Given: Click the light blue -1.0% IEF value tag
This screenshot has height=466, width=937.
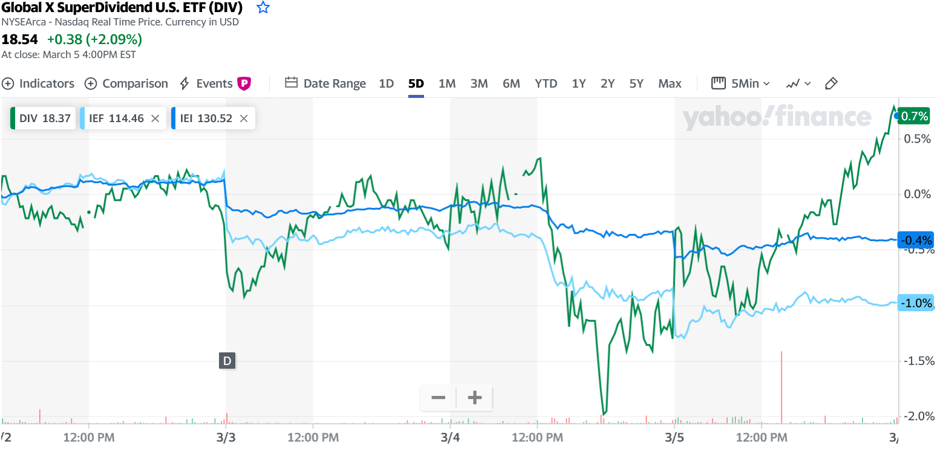Looking at the screenshot, I should [915, 303].
